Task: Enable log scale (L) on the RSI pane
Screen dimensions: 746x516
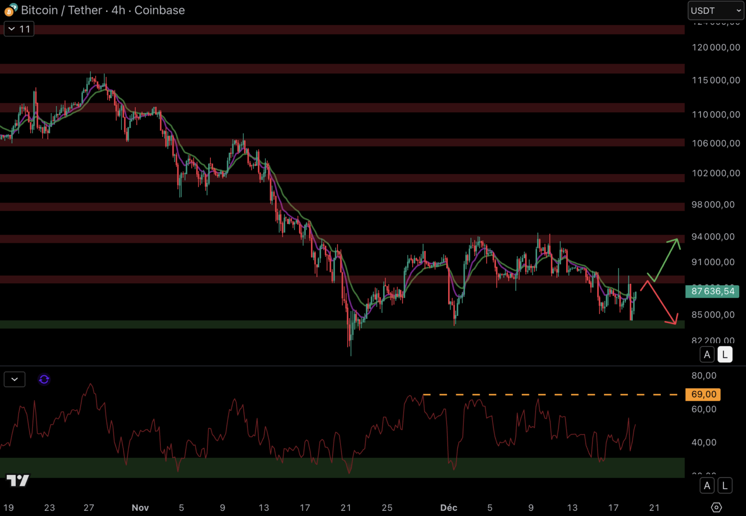Action: (725, 486)
